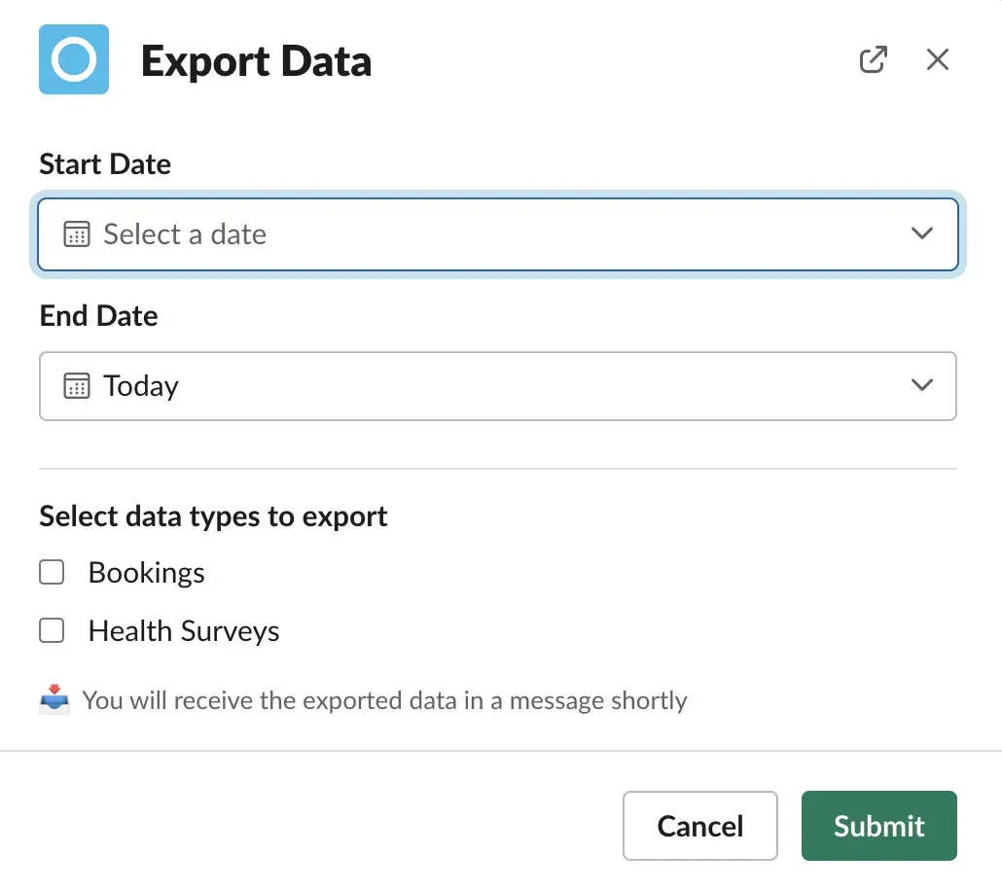Click the inbox tray emoji icon

point(54,700)
